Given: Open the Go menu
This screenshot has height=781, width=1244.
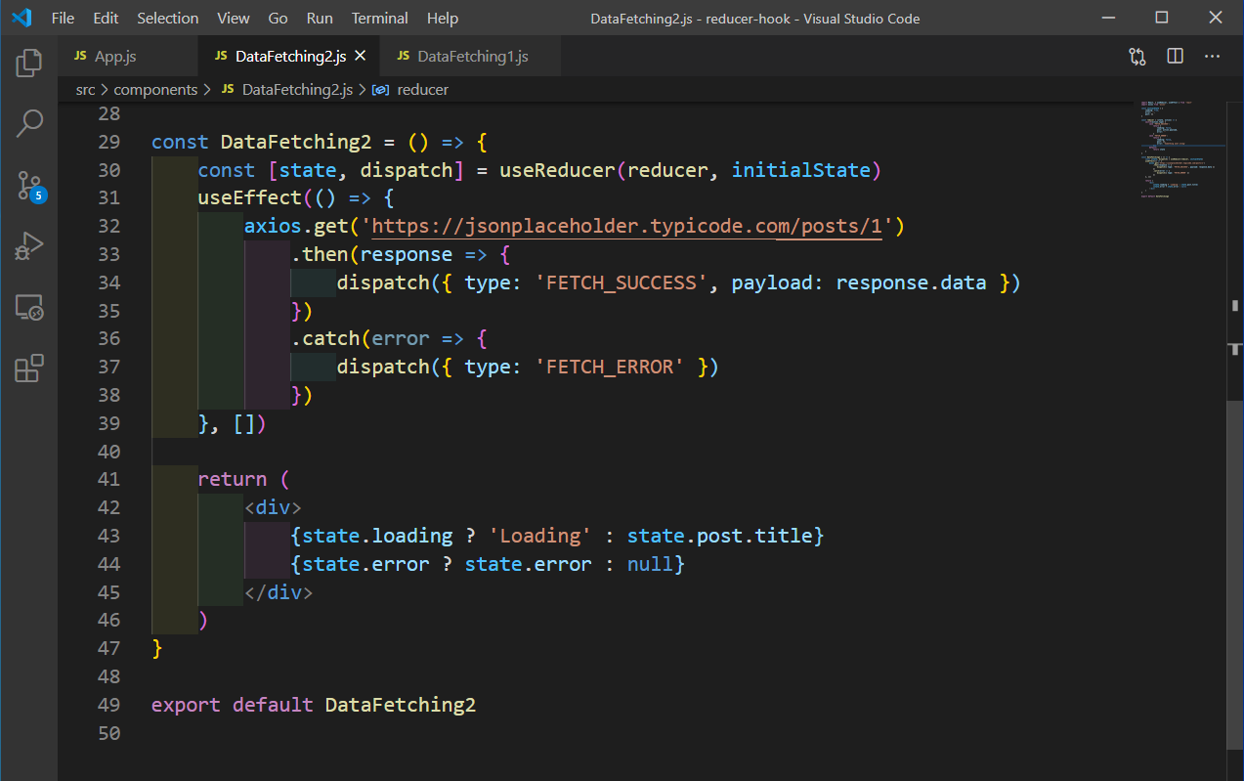Looking at the screenshot, I should coord(278,18).
